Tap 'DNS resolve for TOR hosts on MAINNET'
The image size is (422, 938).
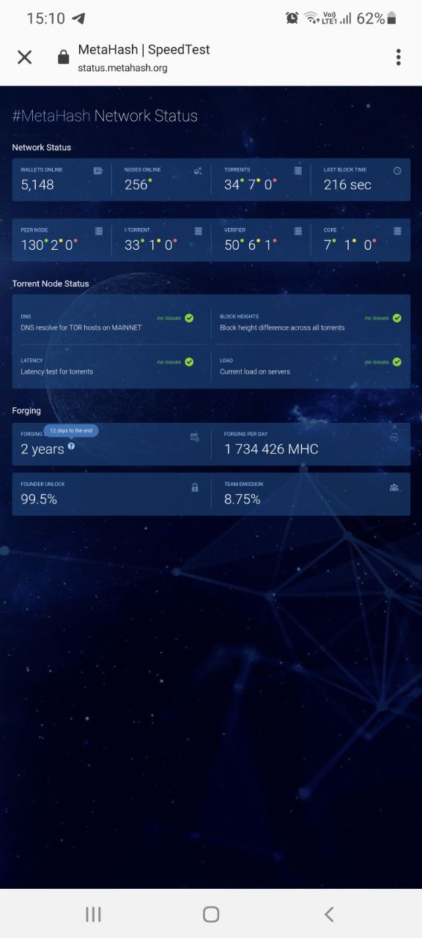[x=81, y=328]
